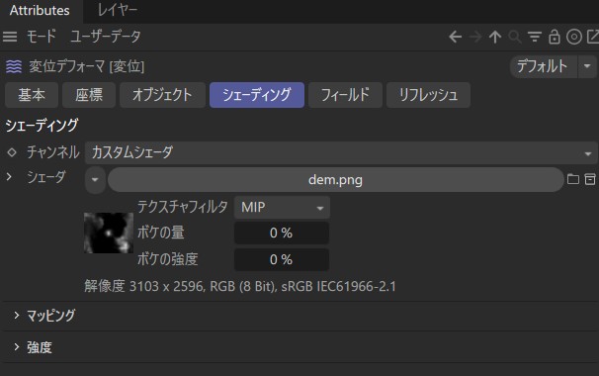Open the dropdown arrow next to デフォルト
Image resolution: width=599 pixels, height=376 pixels.
(587, 66)
